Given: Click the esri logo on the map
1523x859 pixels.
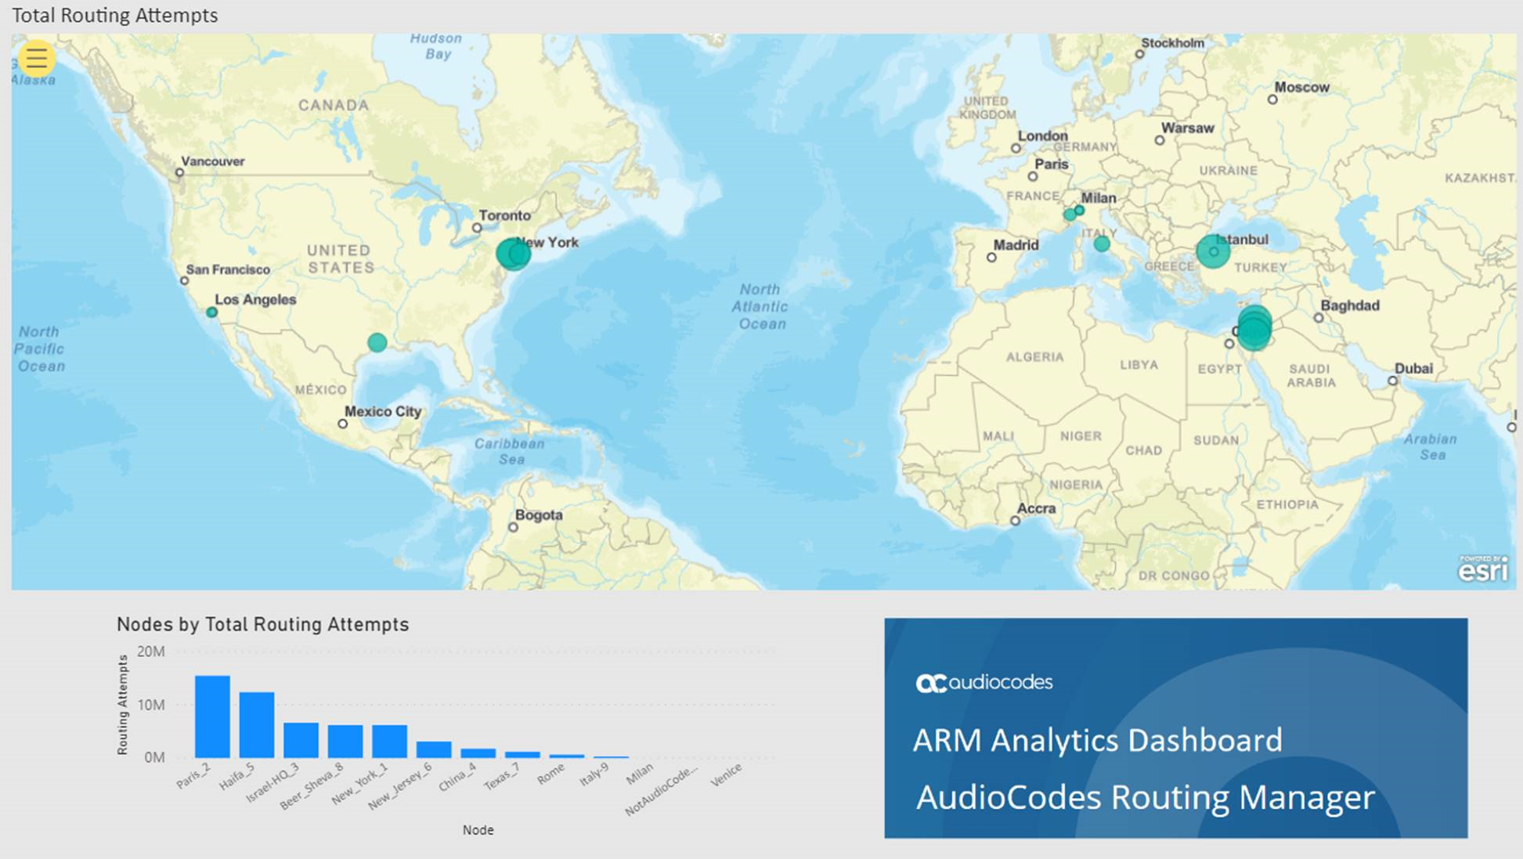Looking at the screenshot, I should [1482, 569].
